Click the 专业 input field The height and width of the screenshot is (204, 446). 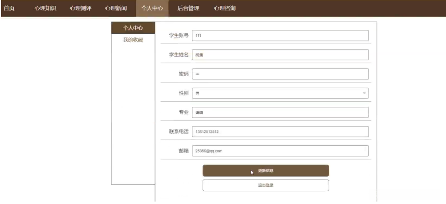click(x=280, y=112)
